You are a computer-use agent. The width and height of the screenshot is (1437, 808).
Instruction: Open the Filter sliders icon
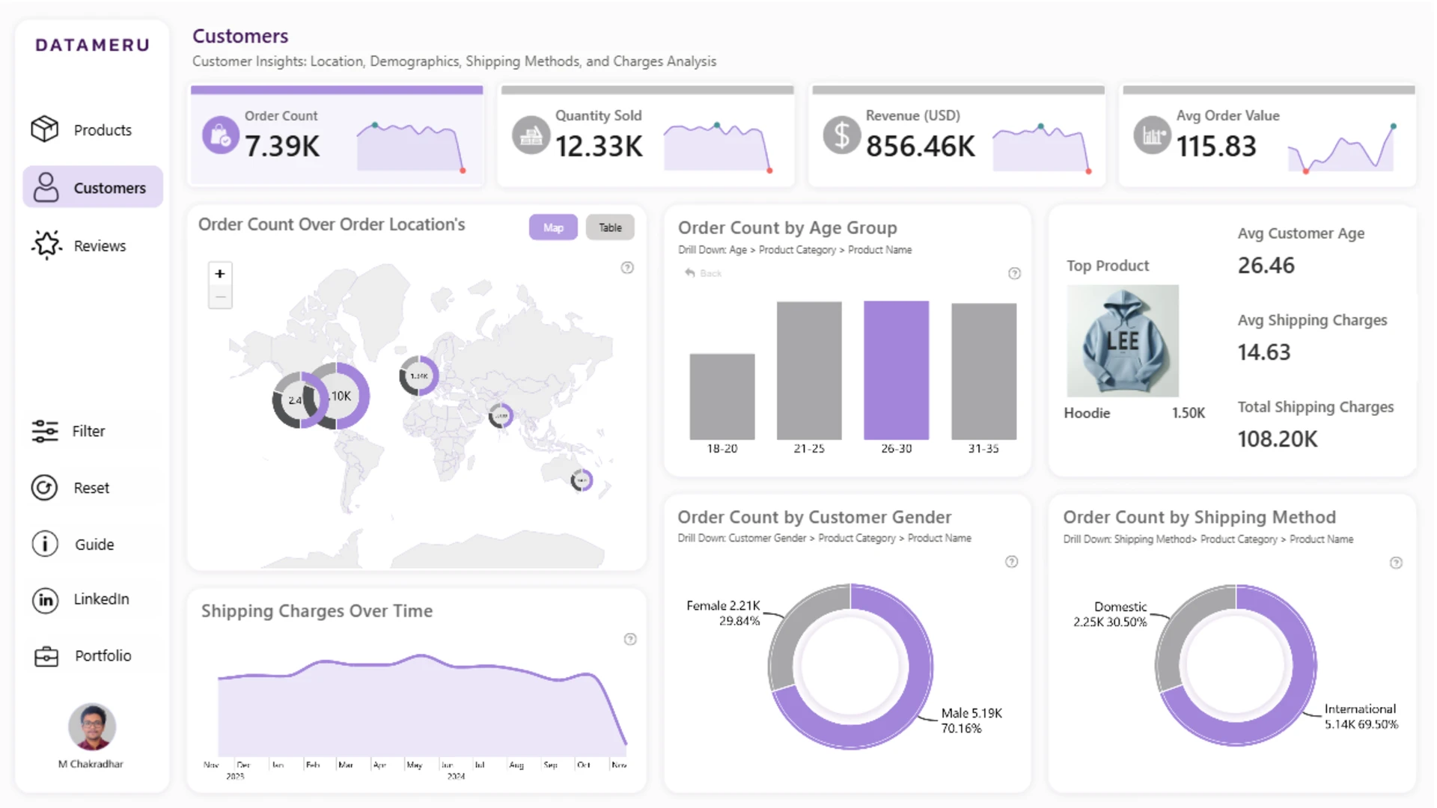[x=45, y=431]
